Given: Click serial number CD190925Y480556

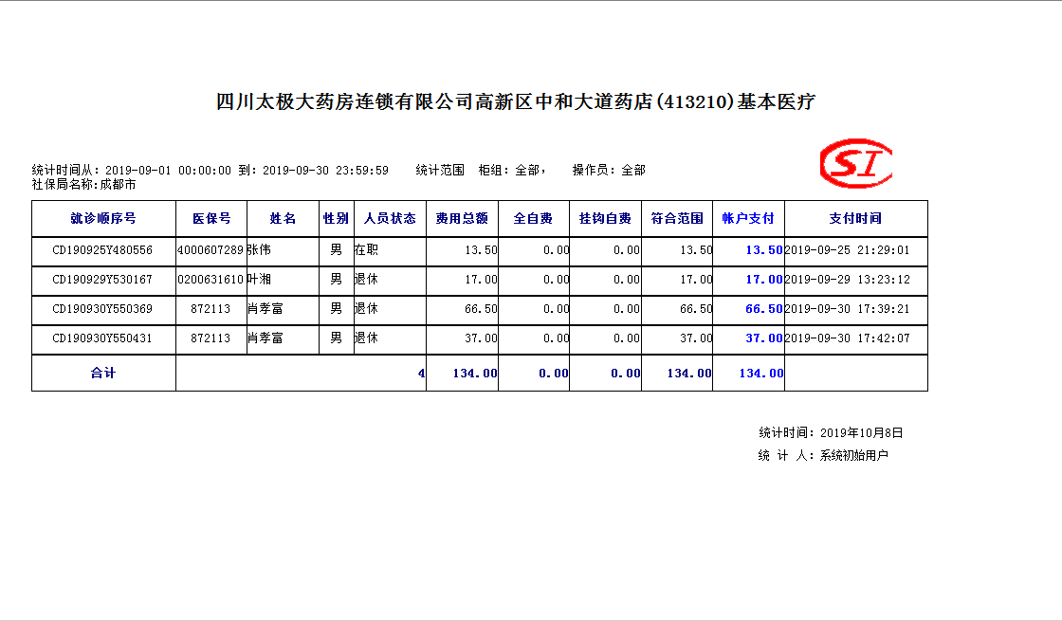Looking at the screenshot, I should coord(102,250).
